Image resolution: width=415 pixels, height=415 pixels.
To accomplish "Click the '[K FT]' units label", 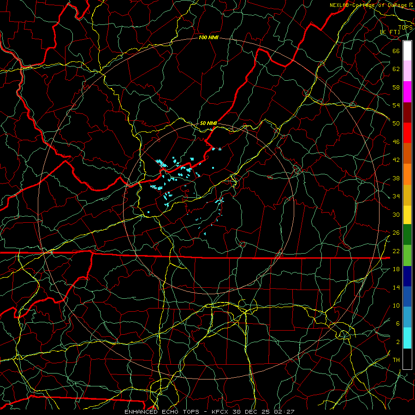I will click(x=390, y=32).
